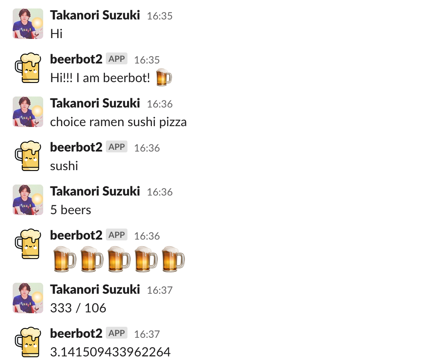Open beerbot2 profile name above the "sushi" reply
Image resolution: width=431 pixels, height=364 pixels.
tap(76, 147)
